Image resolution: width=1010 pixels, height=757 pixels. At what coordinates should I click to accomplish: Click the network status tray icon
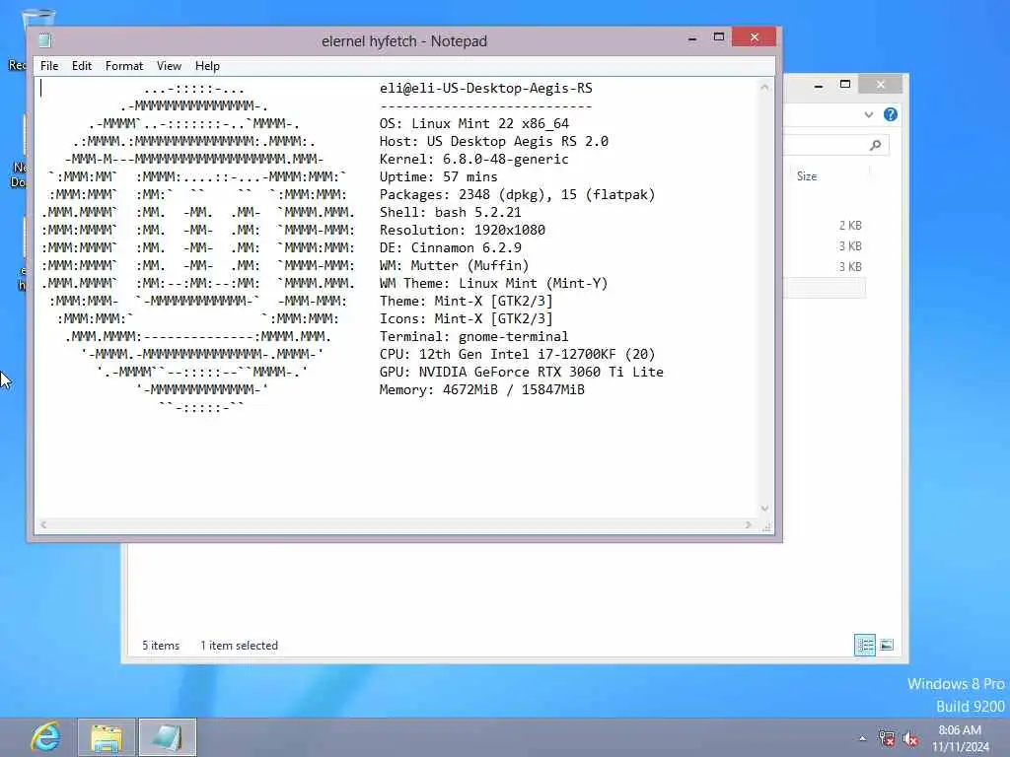point(887,738)
